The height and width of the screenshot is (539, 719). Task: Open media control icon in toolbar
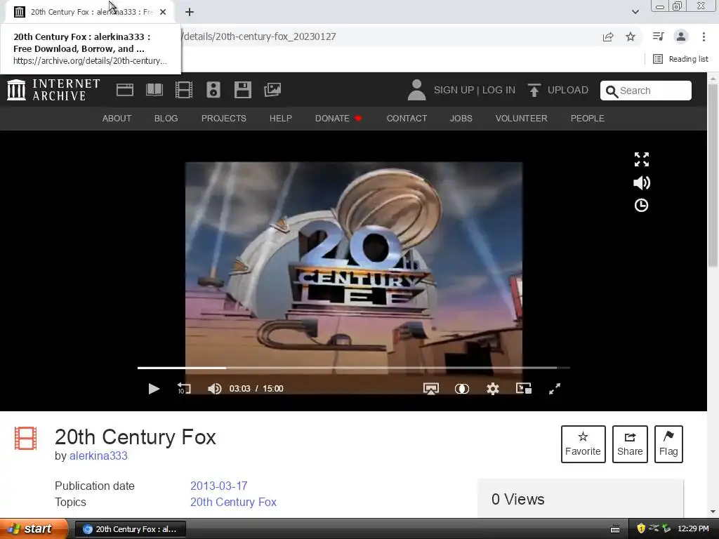coord(658,36)
